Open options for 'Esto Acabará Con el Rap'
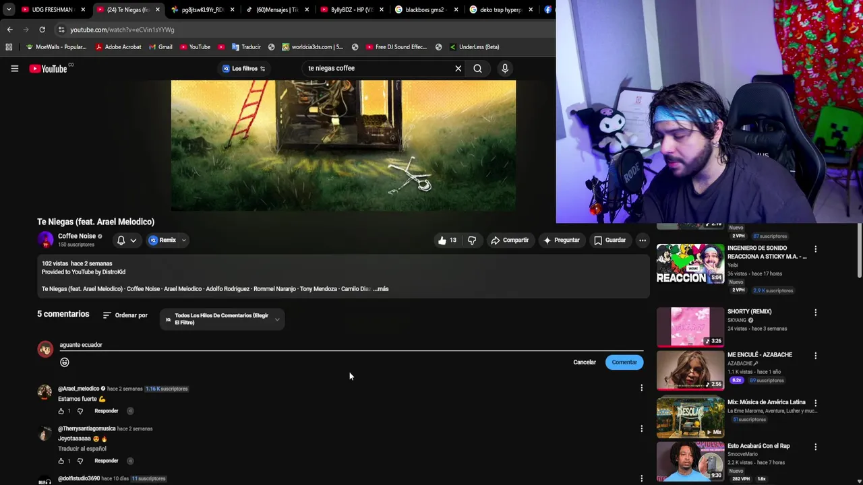 (815, 447)
